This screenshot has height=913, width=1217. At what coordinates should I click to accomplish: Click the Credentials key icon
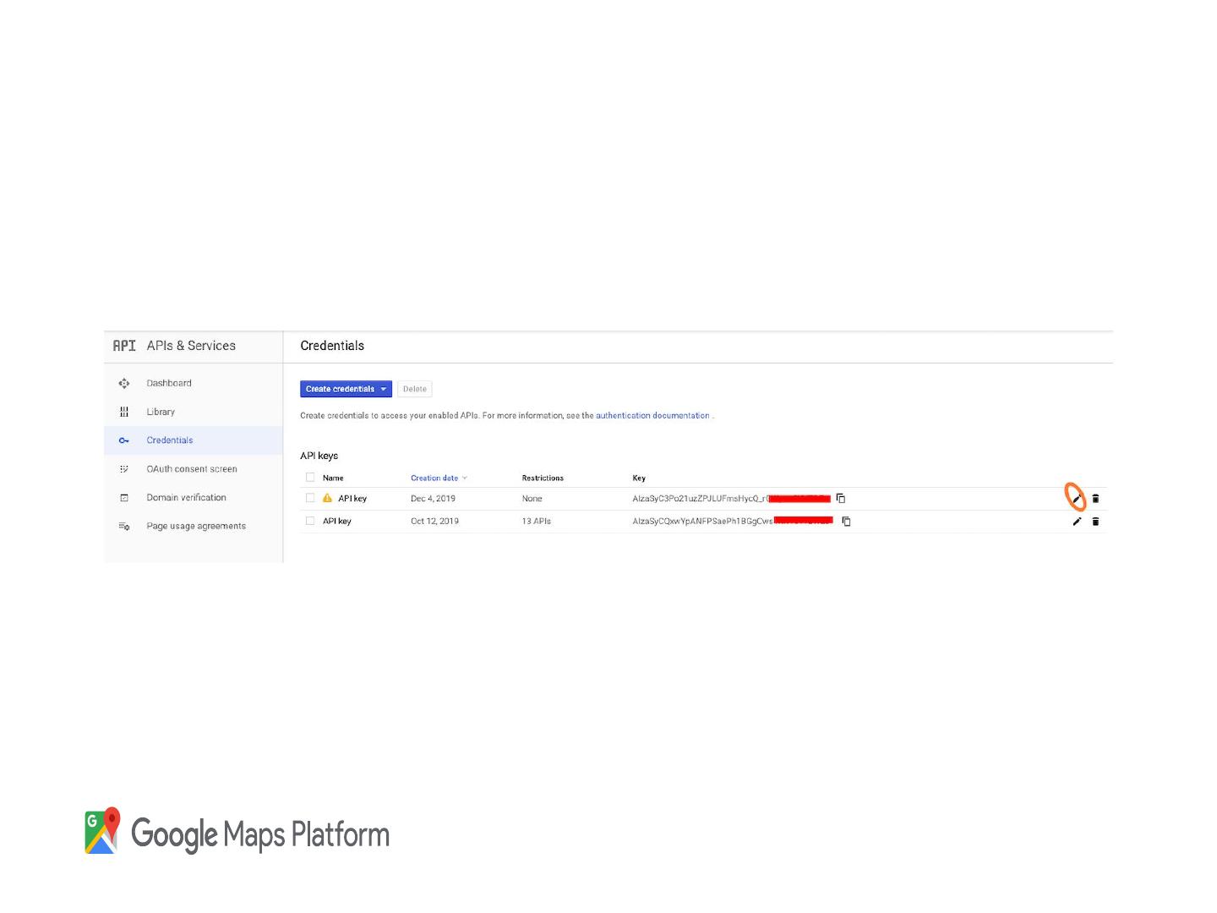click(x=124, y=440)
